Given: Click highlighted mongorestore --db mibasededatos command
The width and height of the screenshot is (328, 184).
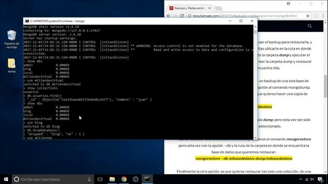Looking at the screenshot, I should (x=244, y=158).
